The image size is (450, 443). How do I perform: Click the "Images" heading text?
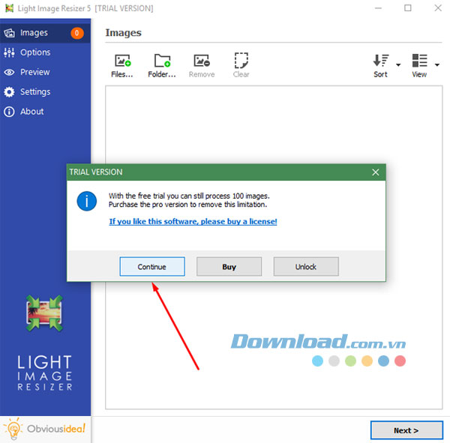(124, 33)
